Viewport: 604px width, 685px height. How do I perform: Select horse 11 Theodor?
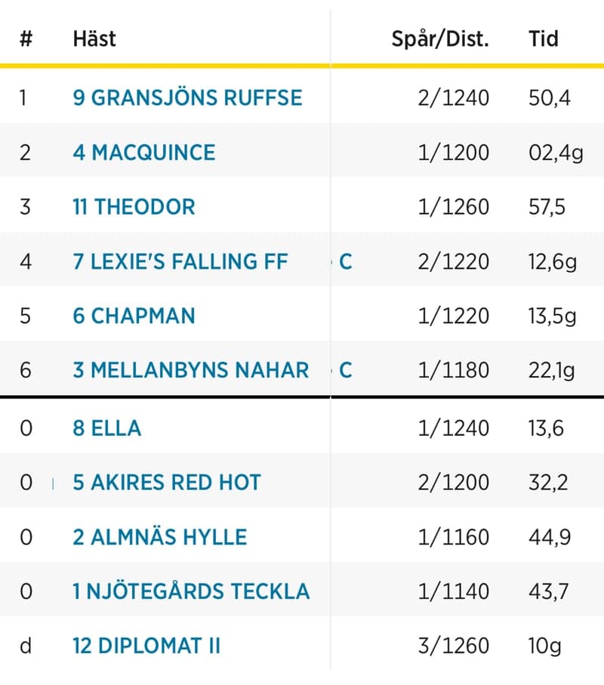tap(134, 207)
